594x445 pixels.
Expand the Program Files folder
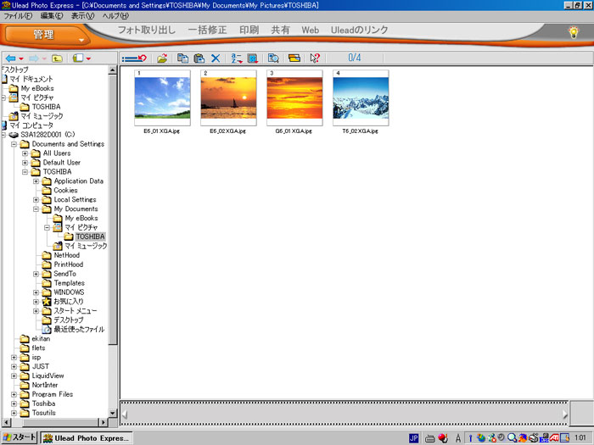point(14,394)
